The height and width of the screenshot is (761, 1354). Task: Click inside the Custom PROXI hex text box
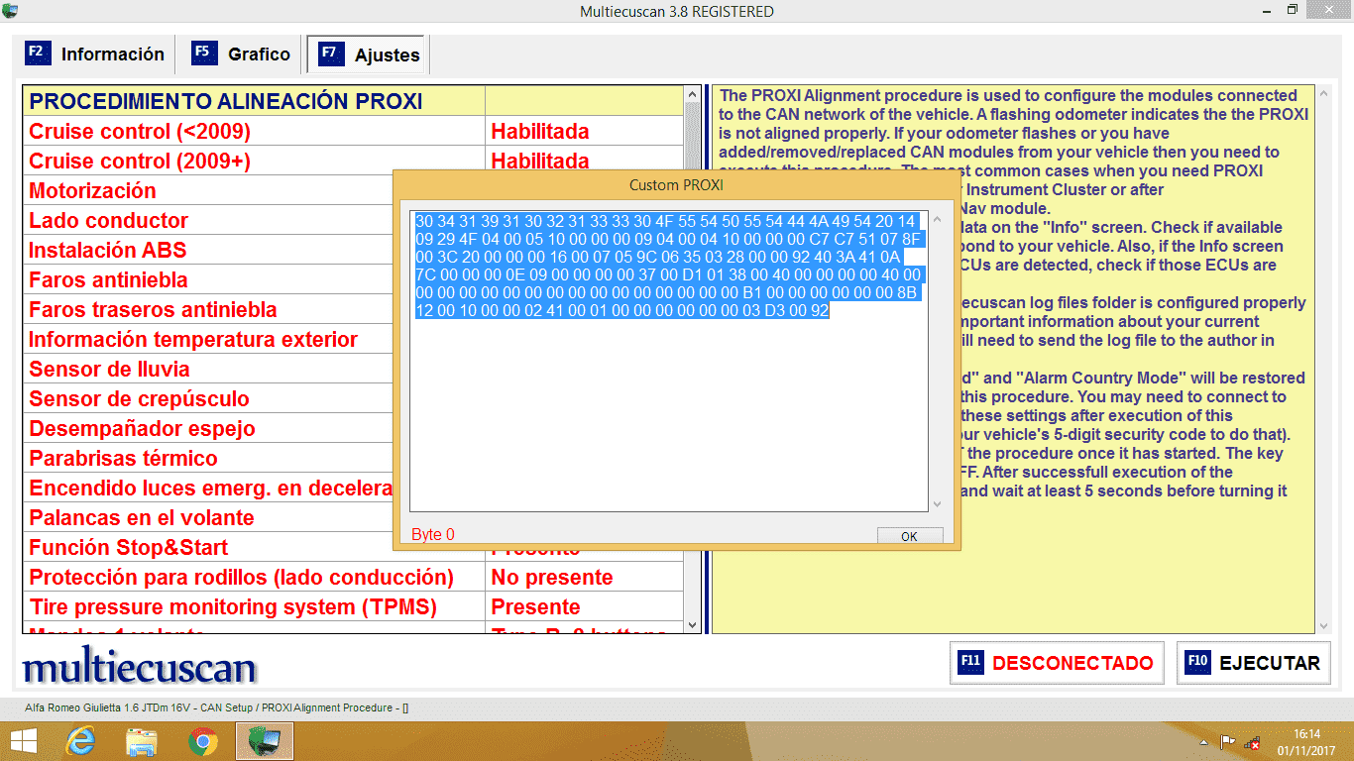[669, 361]
